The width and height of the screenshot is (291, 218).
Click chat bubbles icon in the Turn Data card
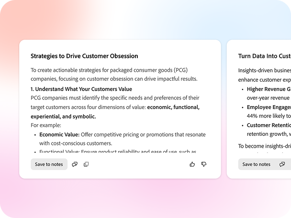click(282, 164)
